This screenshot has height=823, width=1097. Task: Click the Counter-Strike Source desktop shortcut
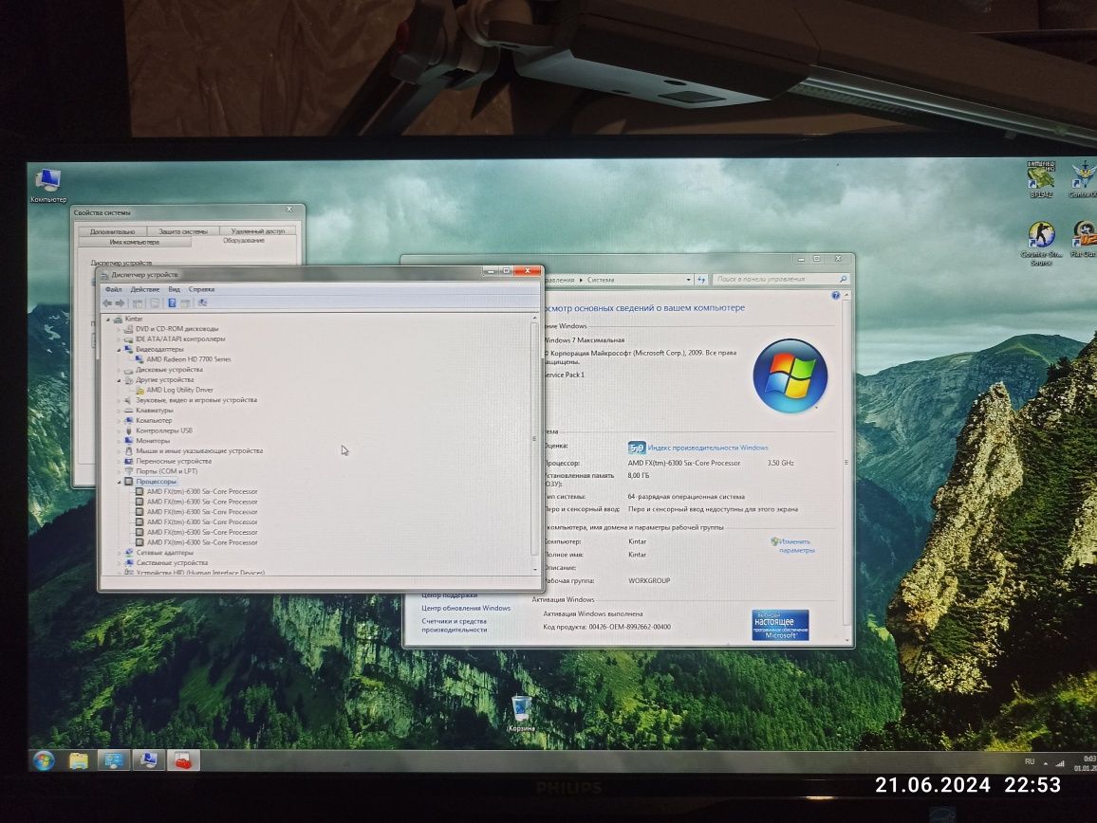(x=1041, y=244)
